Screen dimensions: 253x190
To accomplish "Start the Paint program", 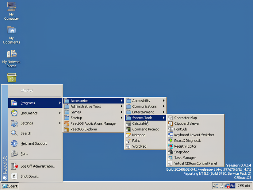I will point(136,141).
